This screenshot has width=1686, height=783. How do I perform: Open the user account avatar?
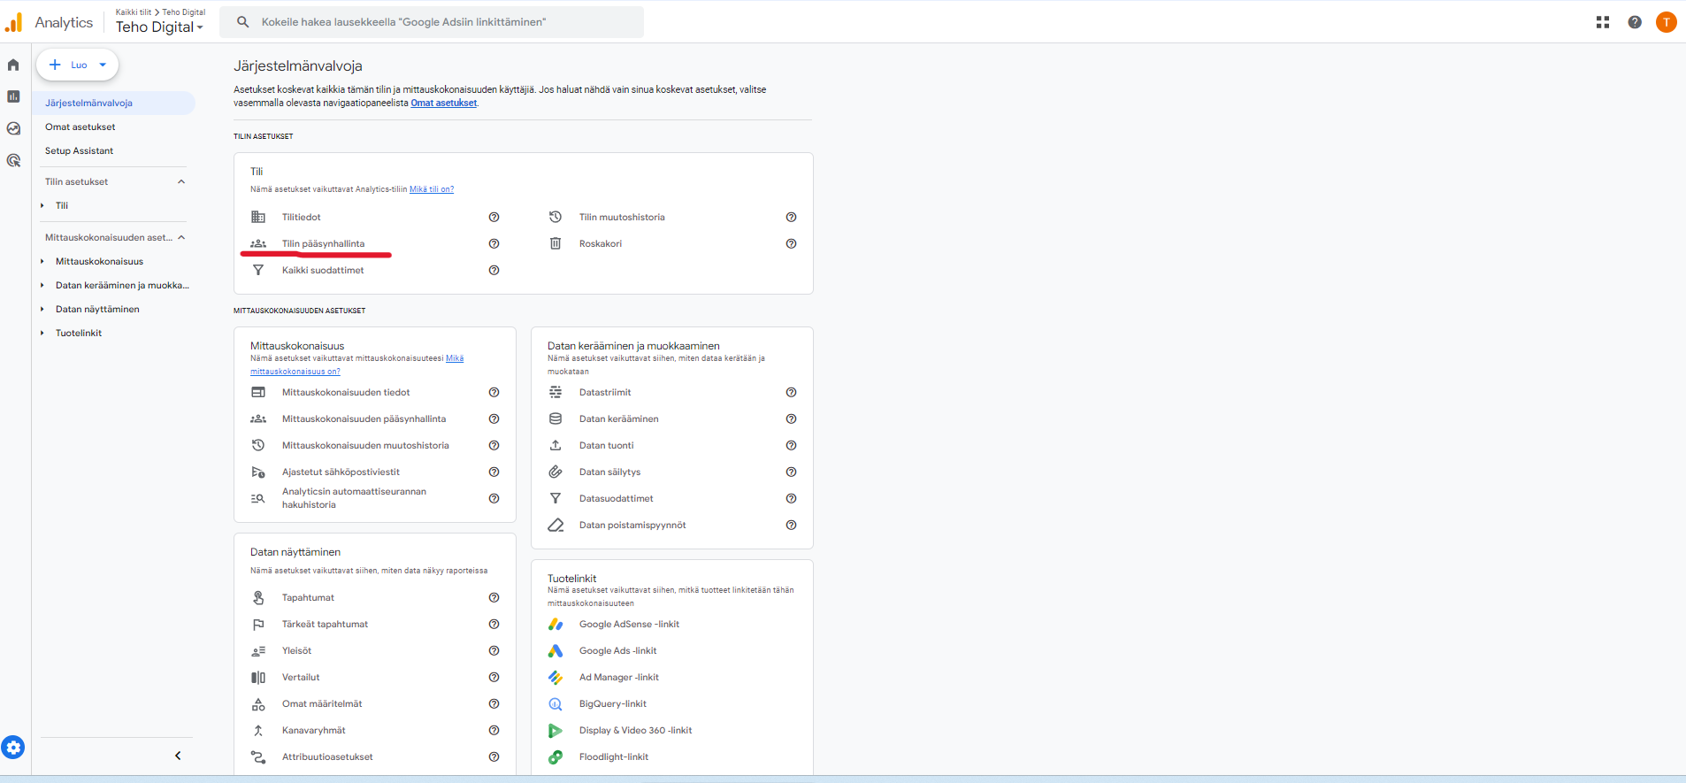click(1666, 22)
